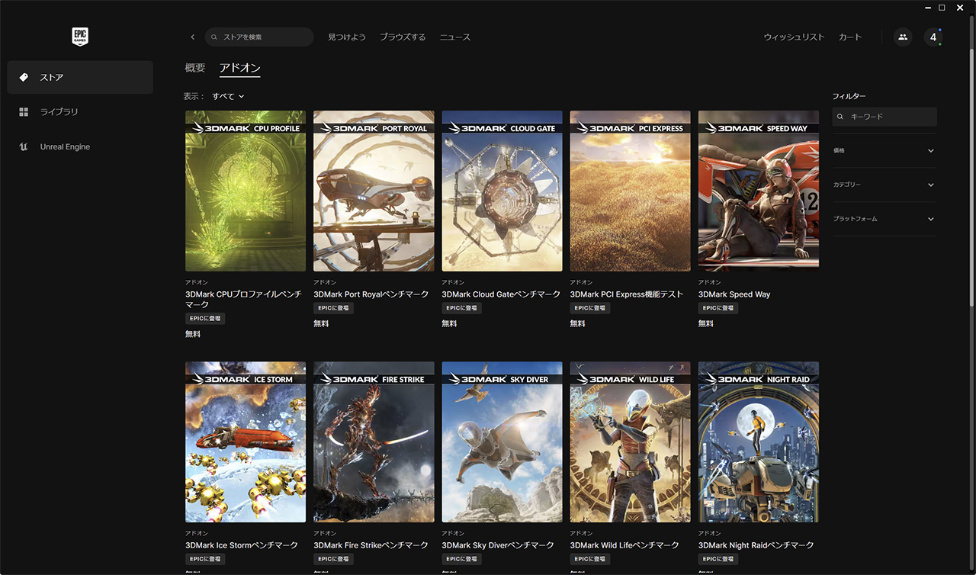
Task: Open the カート cart link
Action: tap(850, 37)
